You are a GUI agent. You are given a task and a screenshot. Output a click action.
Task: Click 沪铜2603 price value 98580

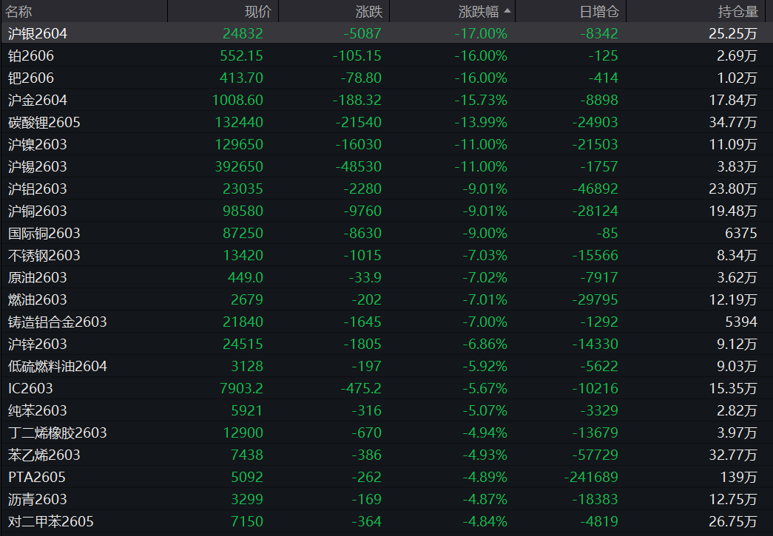coord(243,211)
